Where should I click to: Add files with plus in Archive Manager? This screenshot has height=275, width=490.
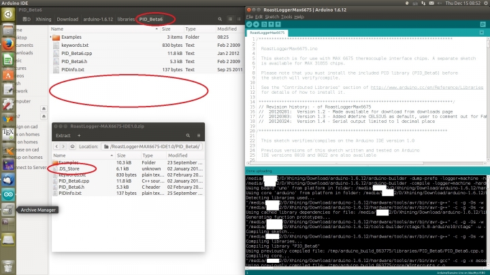79,136
